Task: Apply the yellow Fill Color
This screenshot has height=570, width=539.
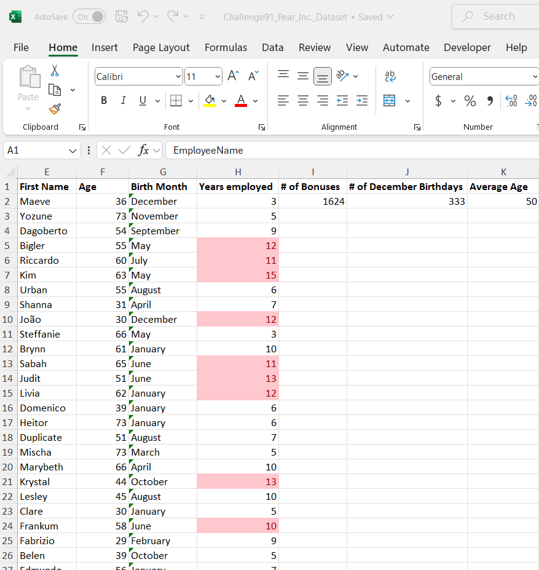Action: click(x=210, y=100)
